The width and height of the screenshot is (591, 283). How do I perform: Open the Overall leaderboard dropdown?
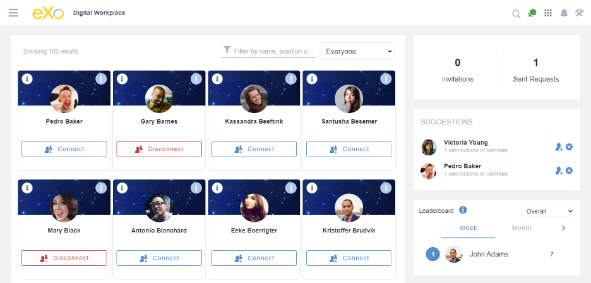(x=547, y=211)
